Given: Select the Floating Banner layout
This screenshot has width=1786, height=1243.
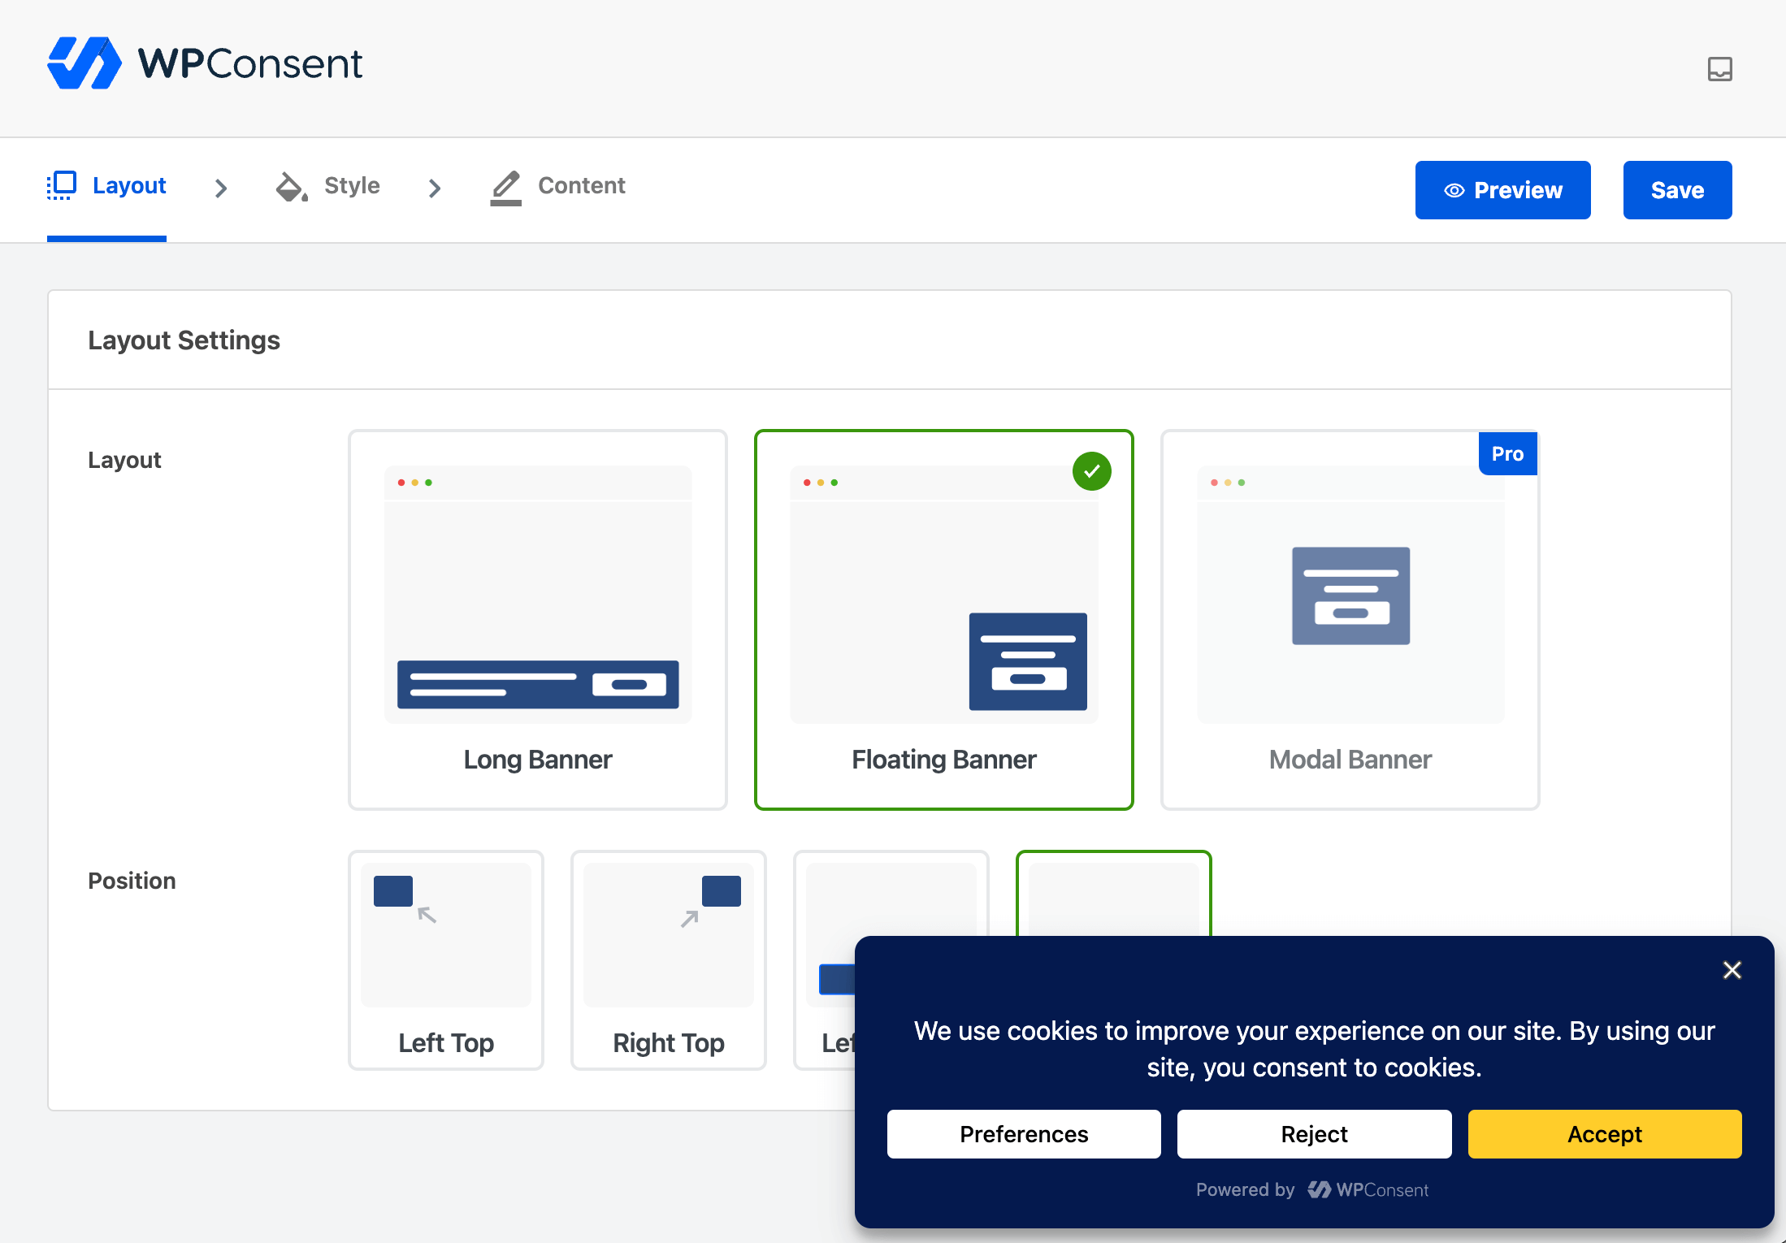Looking at the screenshot, I should click(x=943, y=619).
